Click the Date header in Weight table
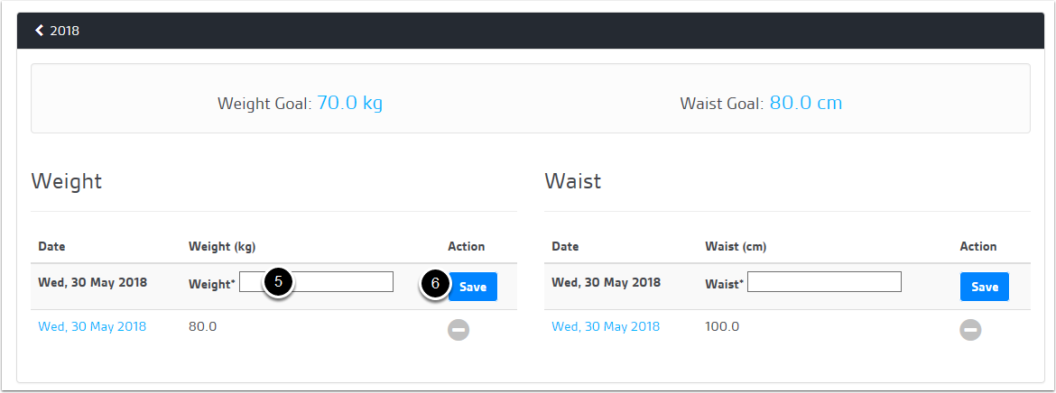The image size is (1056, 393). [x=51, y=247]
